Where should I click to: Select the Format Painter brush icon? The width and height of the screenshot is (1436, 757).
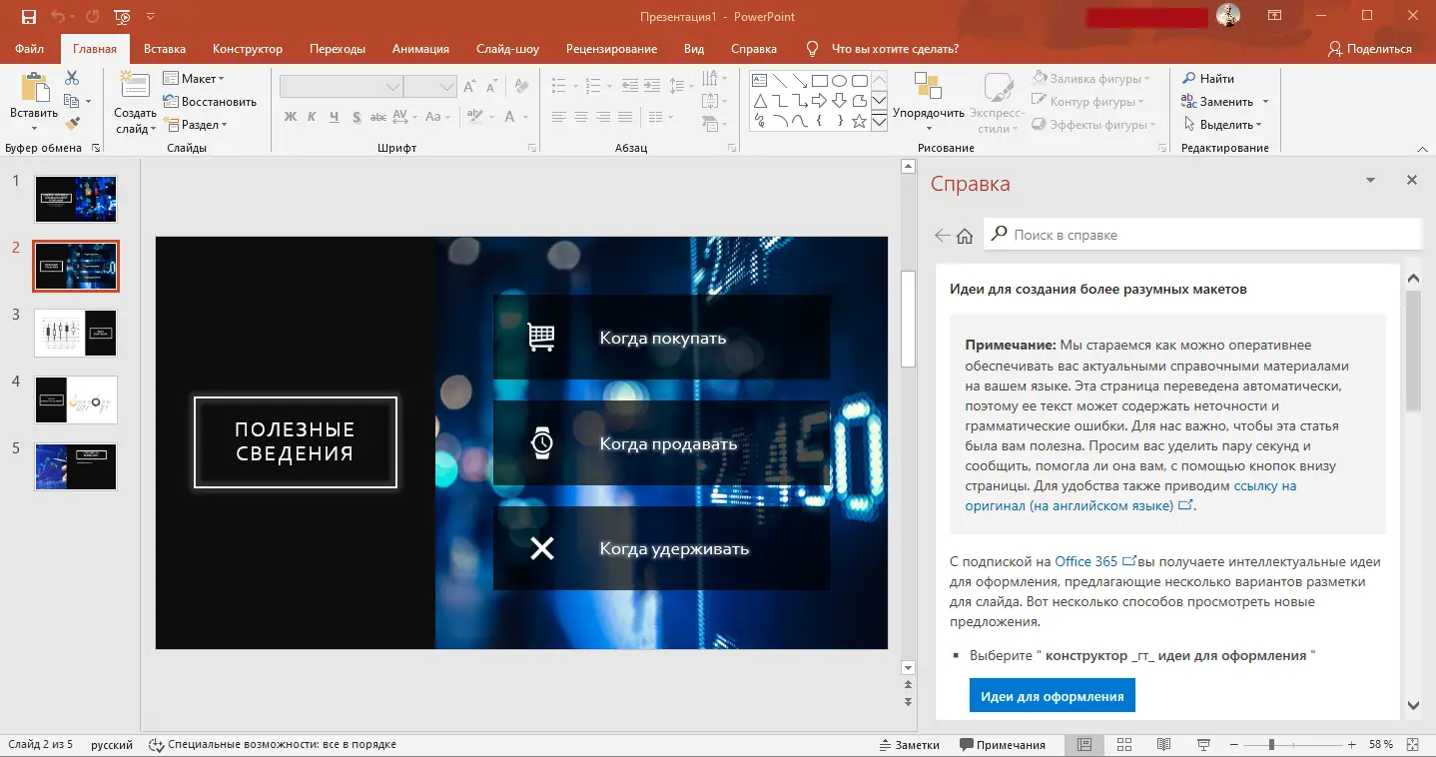72,124
